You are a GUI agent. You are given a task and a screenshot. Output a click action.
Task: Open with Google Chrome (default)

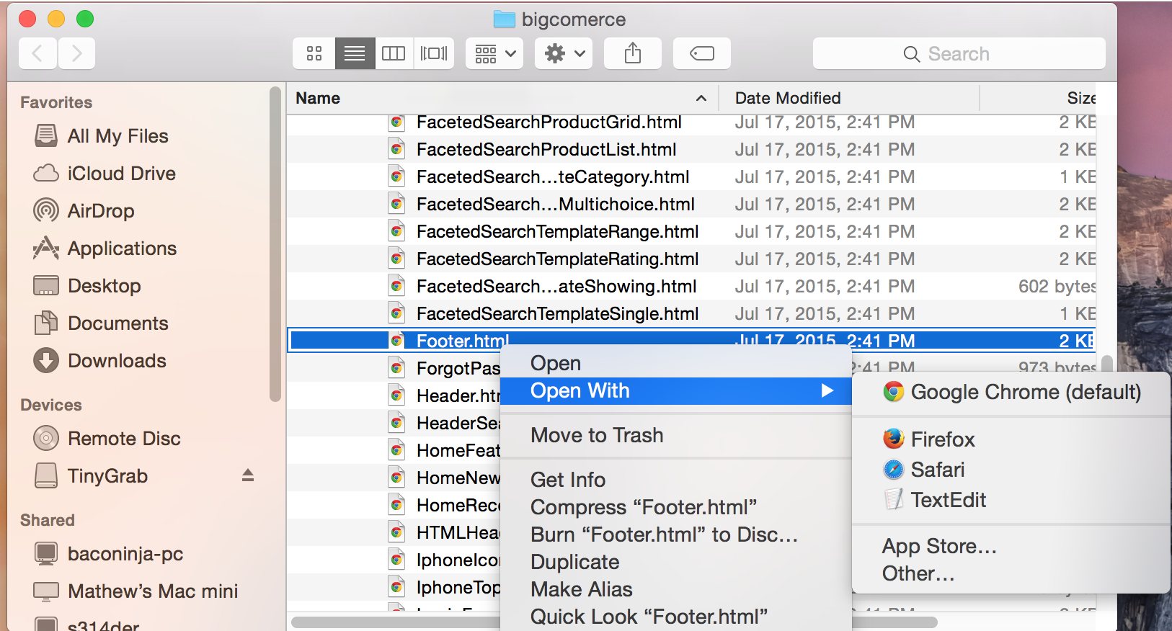pos(1011,393)
